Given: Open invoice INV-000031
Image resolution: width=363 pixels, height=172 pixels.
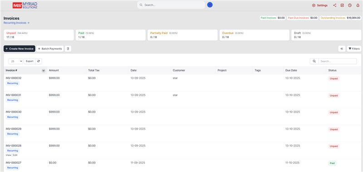Looking at the screenshot, I should click(x=14, y=95).
